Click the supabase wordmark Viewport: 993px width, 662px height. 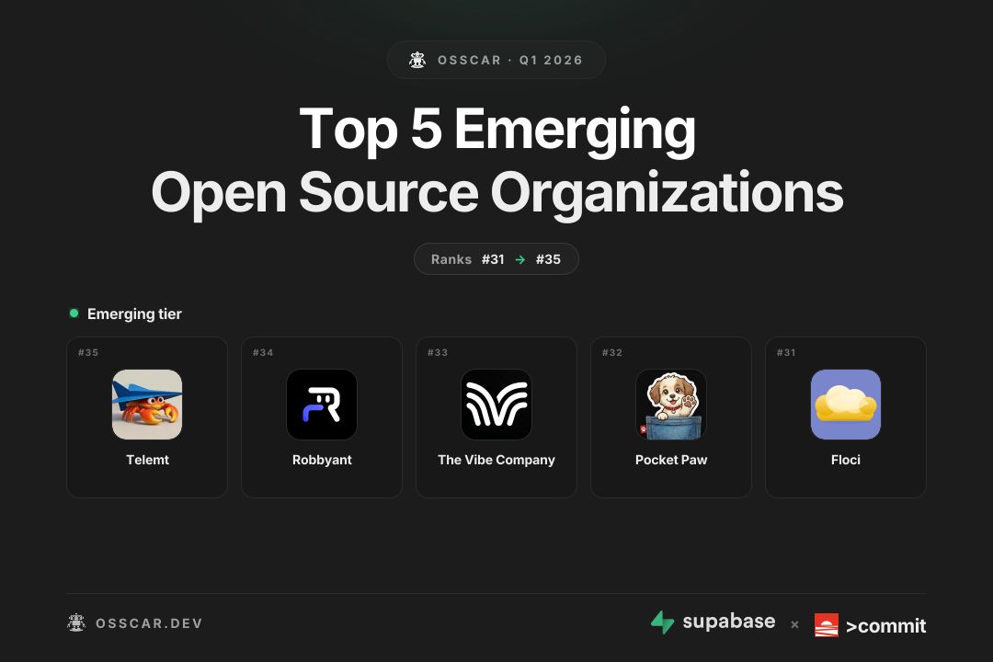[729, 622]
